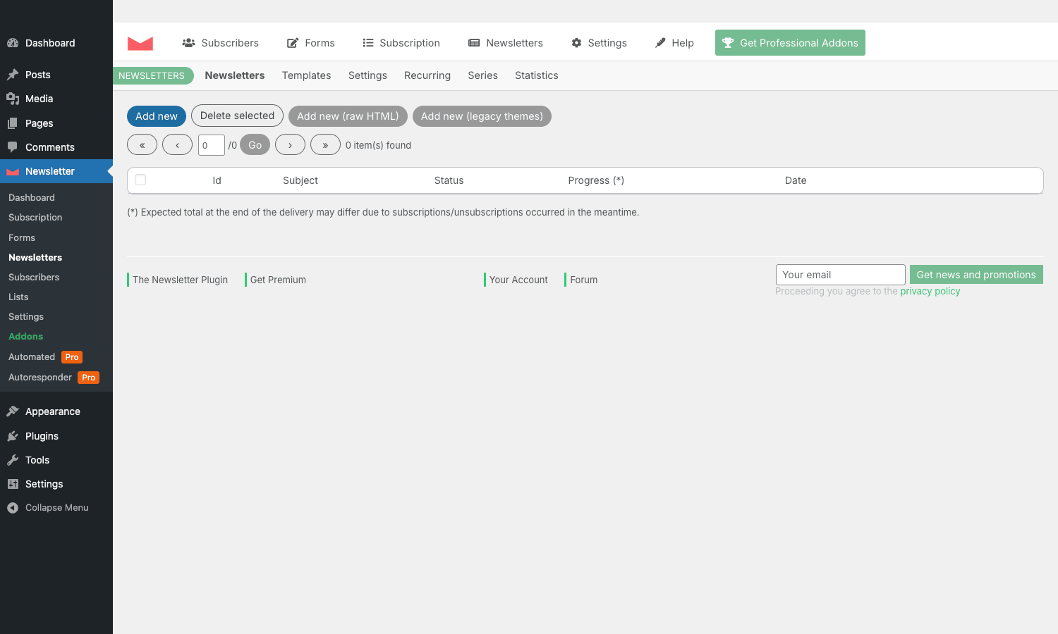Open the Settings tab under Newsletters
The height and width of the screenshot is (634, 1058).
pos(367,75)
